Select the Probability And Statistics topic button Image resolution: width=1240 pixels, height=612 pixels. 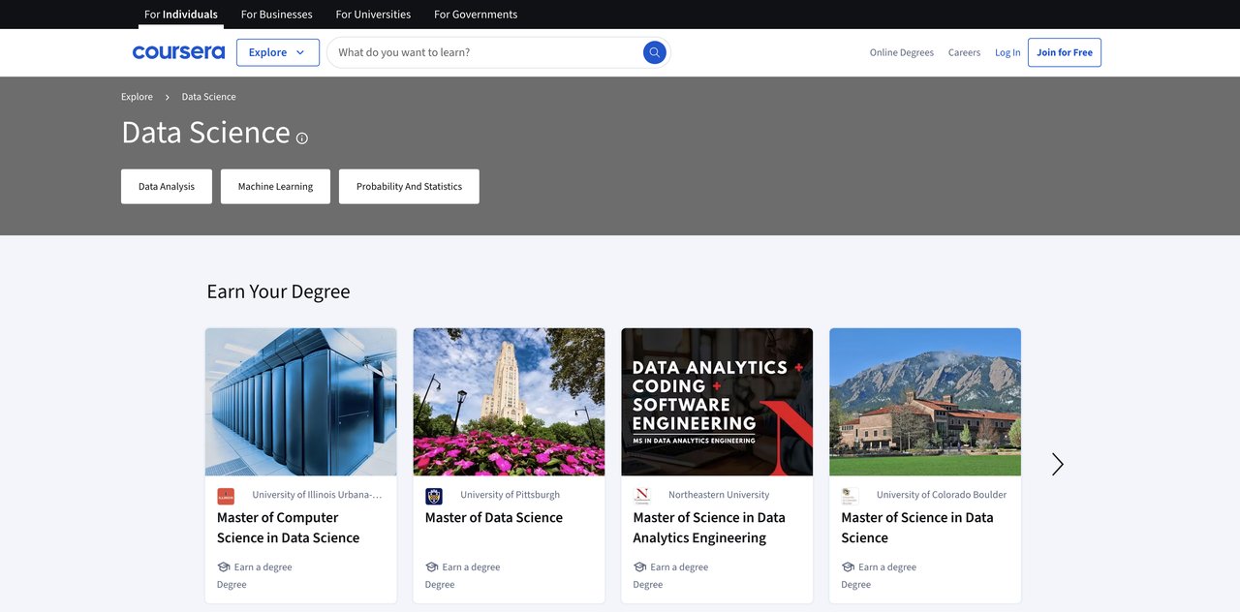point(409,187)
